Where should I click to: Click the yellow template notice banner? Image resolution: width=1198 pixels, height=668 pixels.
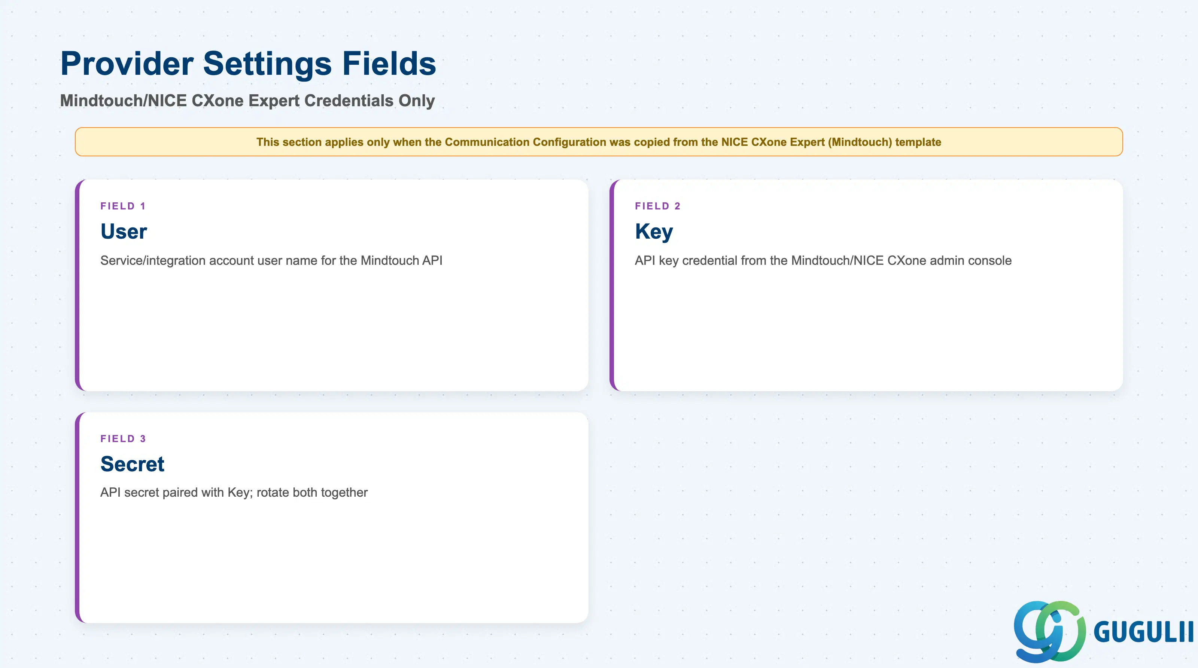(x=599, y=142)
